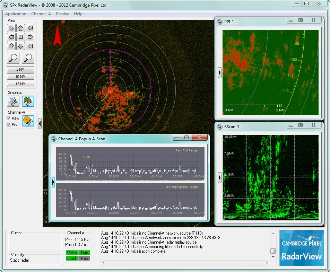330x272 pixels.
Task: Open the Channel-A radar configuration icon
Action: 28,121
